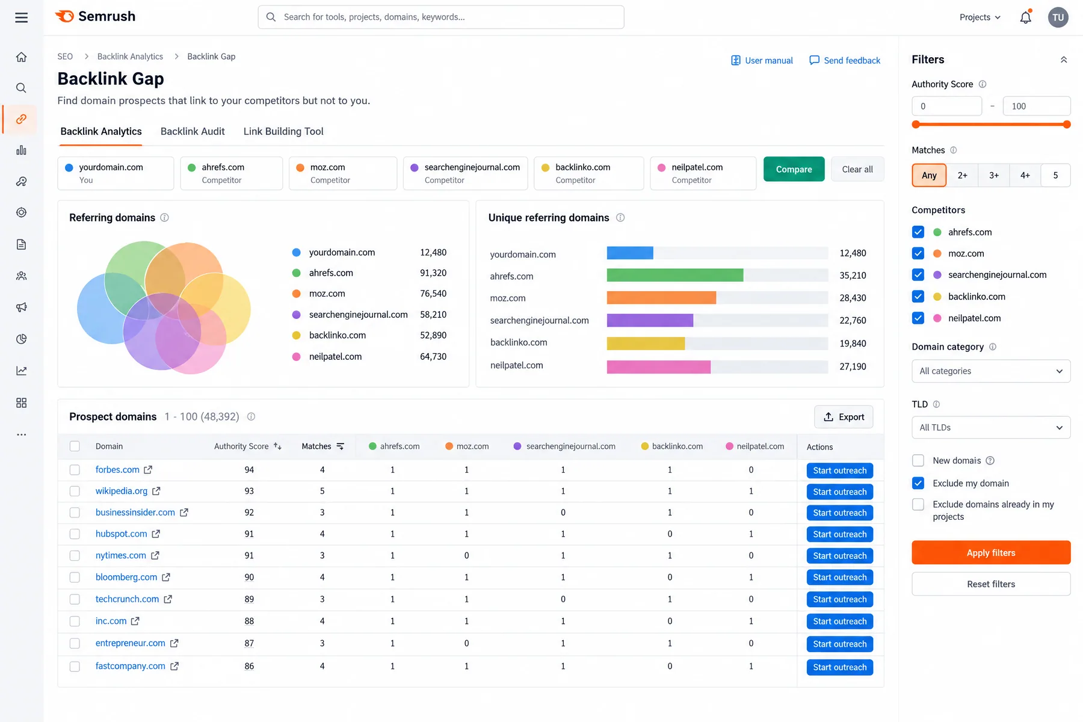This screenshot has height=722, width=1083.
Task: Expand the Projects dropdown
Action: (980, 17)
